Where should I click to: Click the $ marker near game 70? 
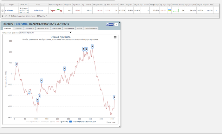(29, 92)
